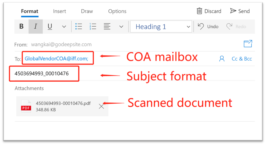
Task: Discard the email draft
Action: [209, 11]
